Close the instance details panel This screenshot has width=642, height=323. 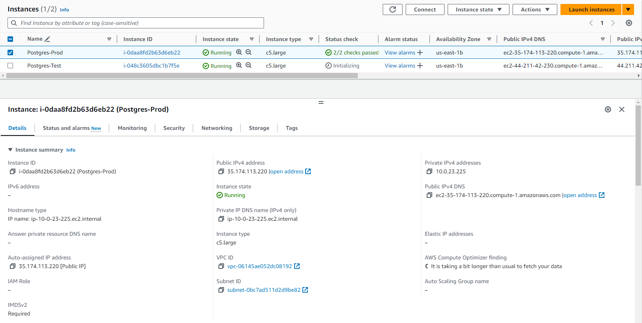(x=622, y=109)
